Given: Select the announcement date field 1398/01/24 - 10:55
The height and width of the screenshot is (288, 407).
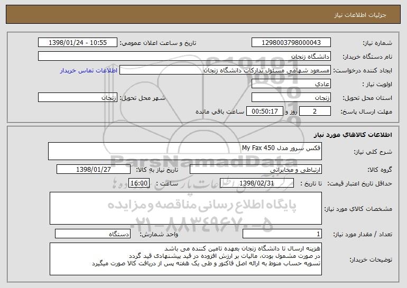Looking at the screenshot, I should click(78, 43).
